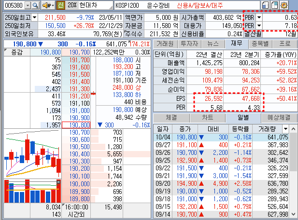Select the 일별 tab

243,118
